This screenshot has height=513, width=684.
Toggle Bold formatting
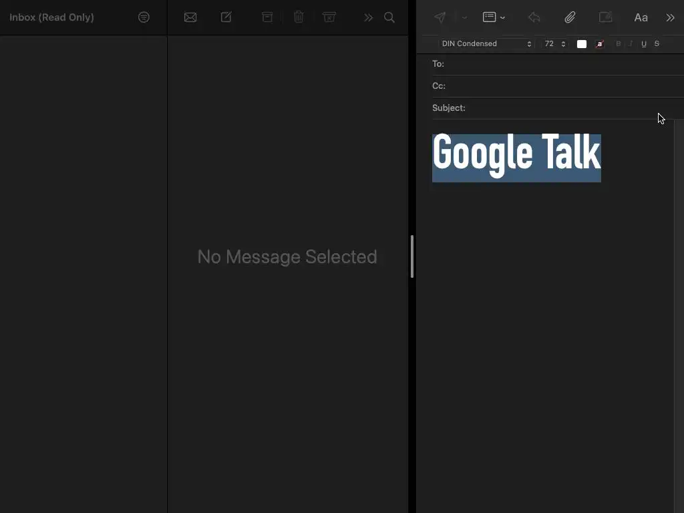pos(618,43)
